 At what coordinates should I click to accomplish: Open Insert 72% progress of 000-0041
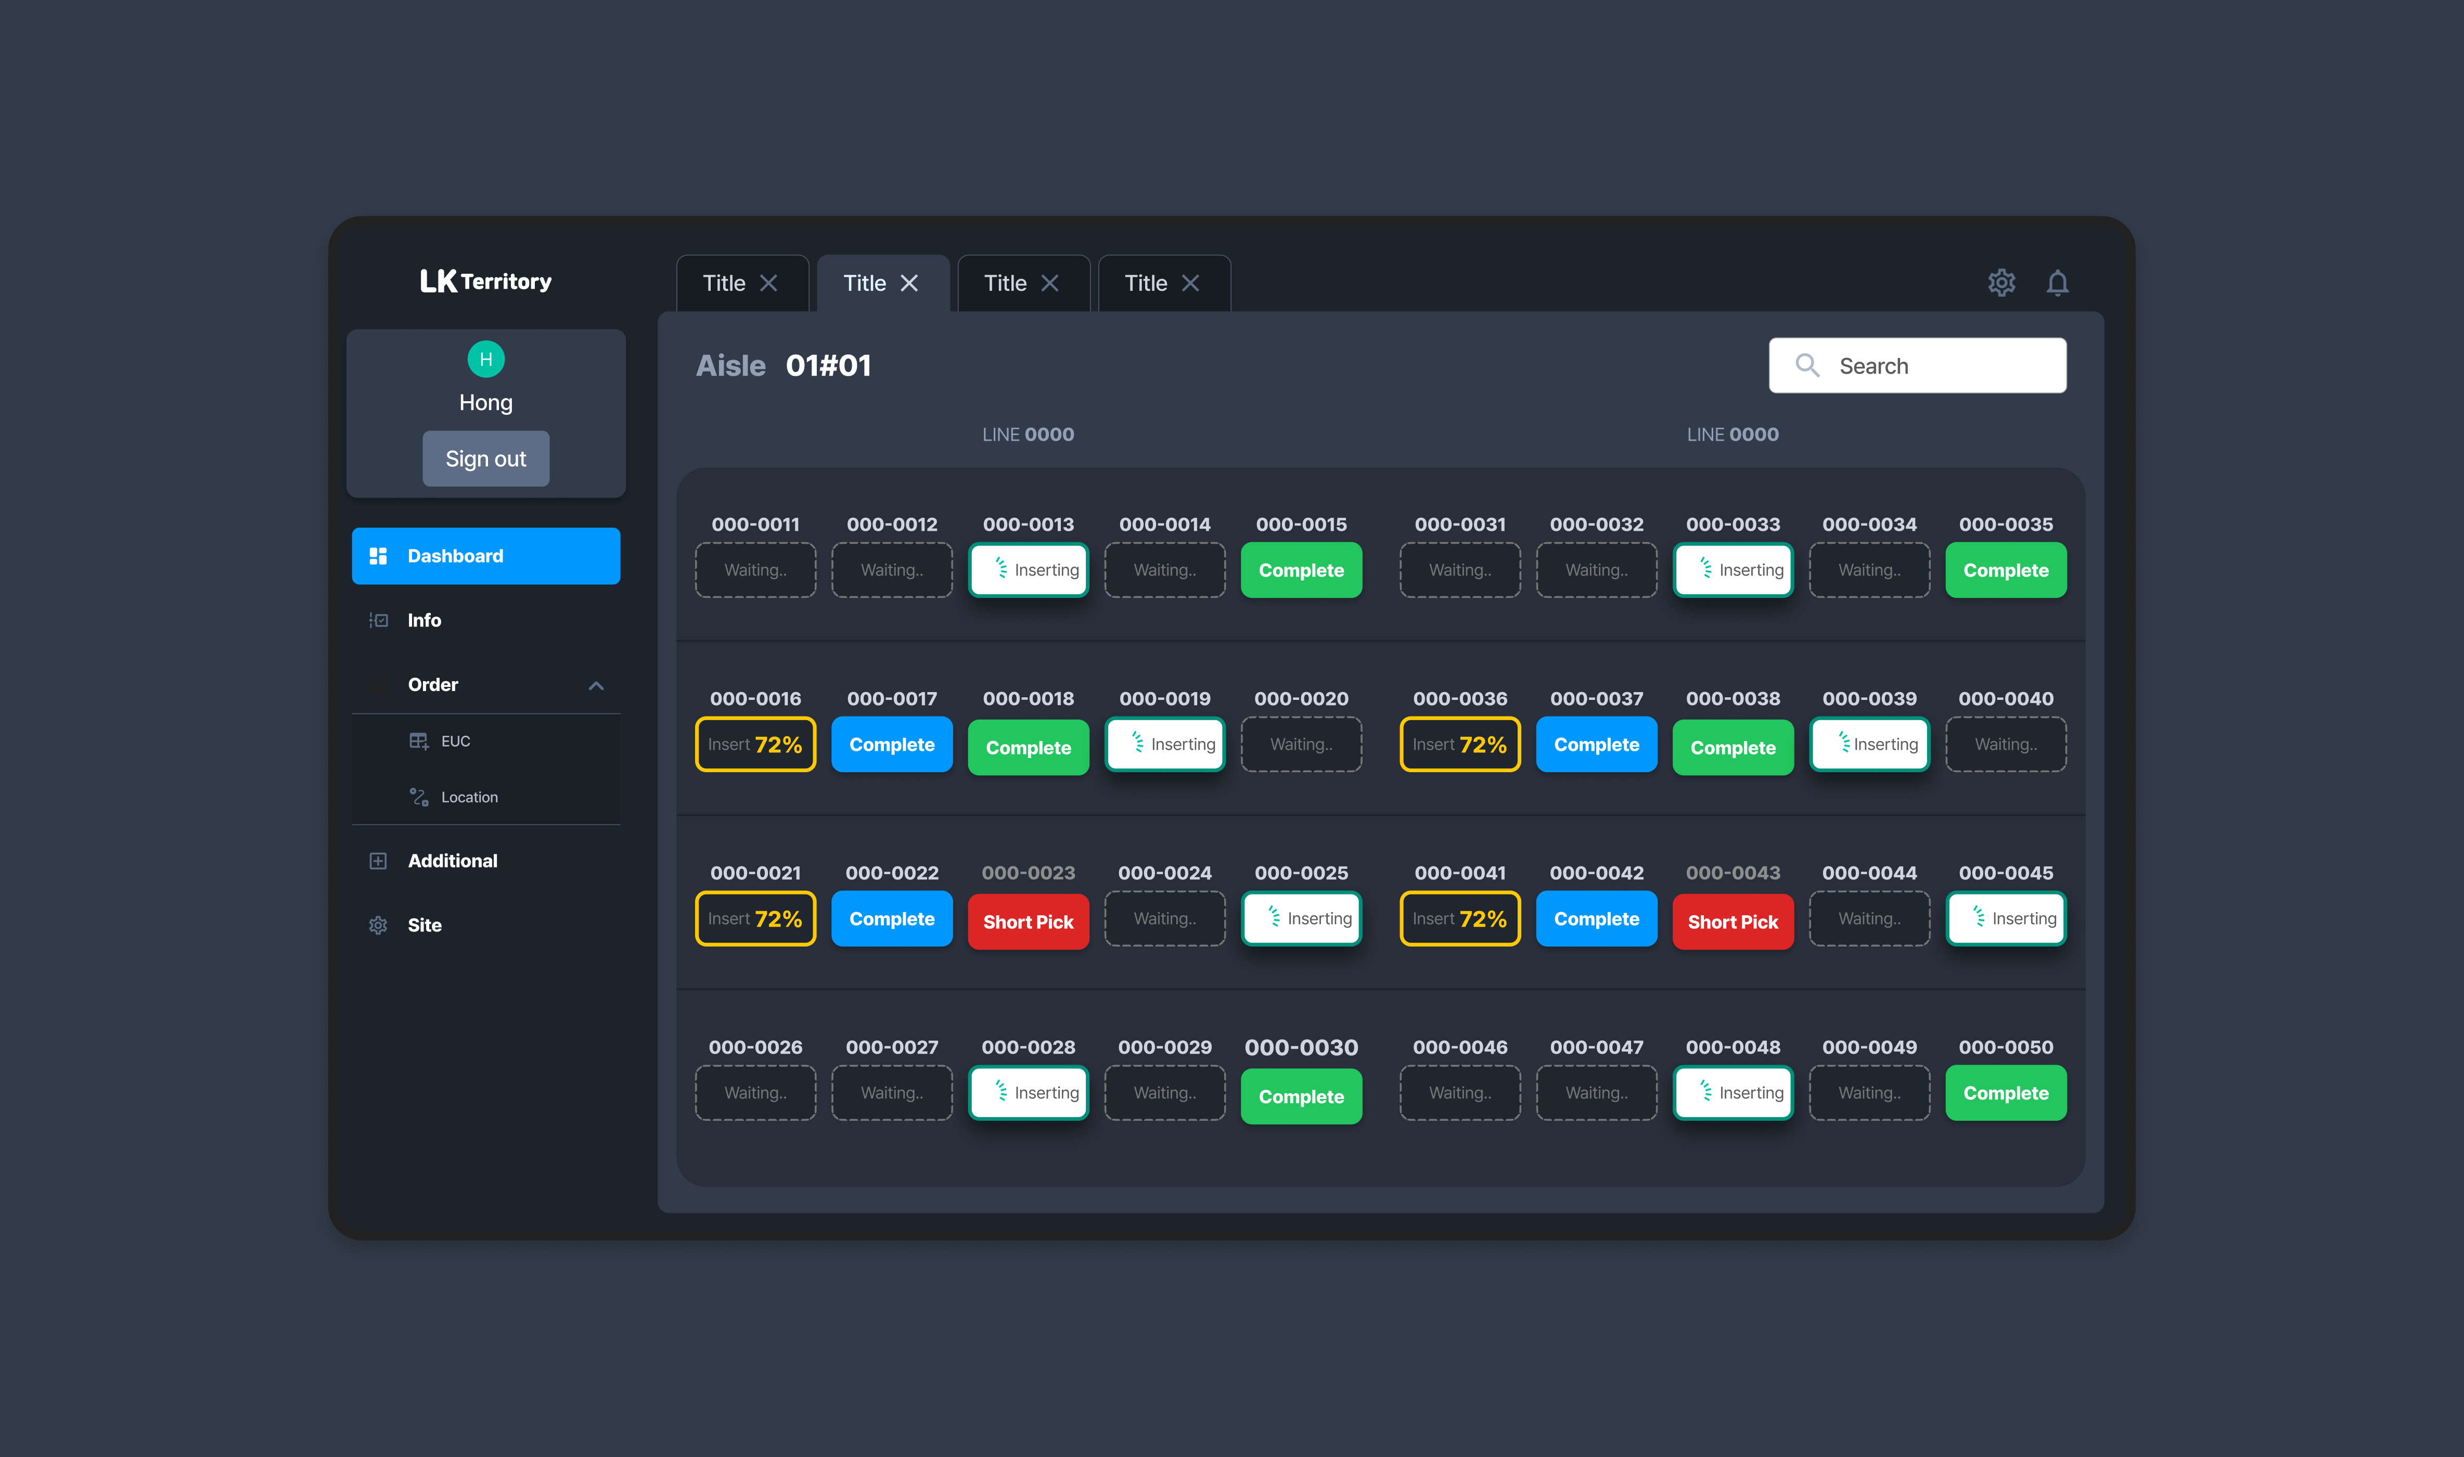[x=1460, y=919]
